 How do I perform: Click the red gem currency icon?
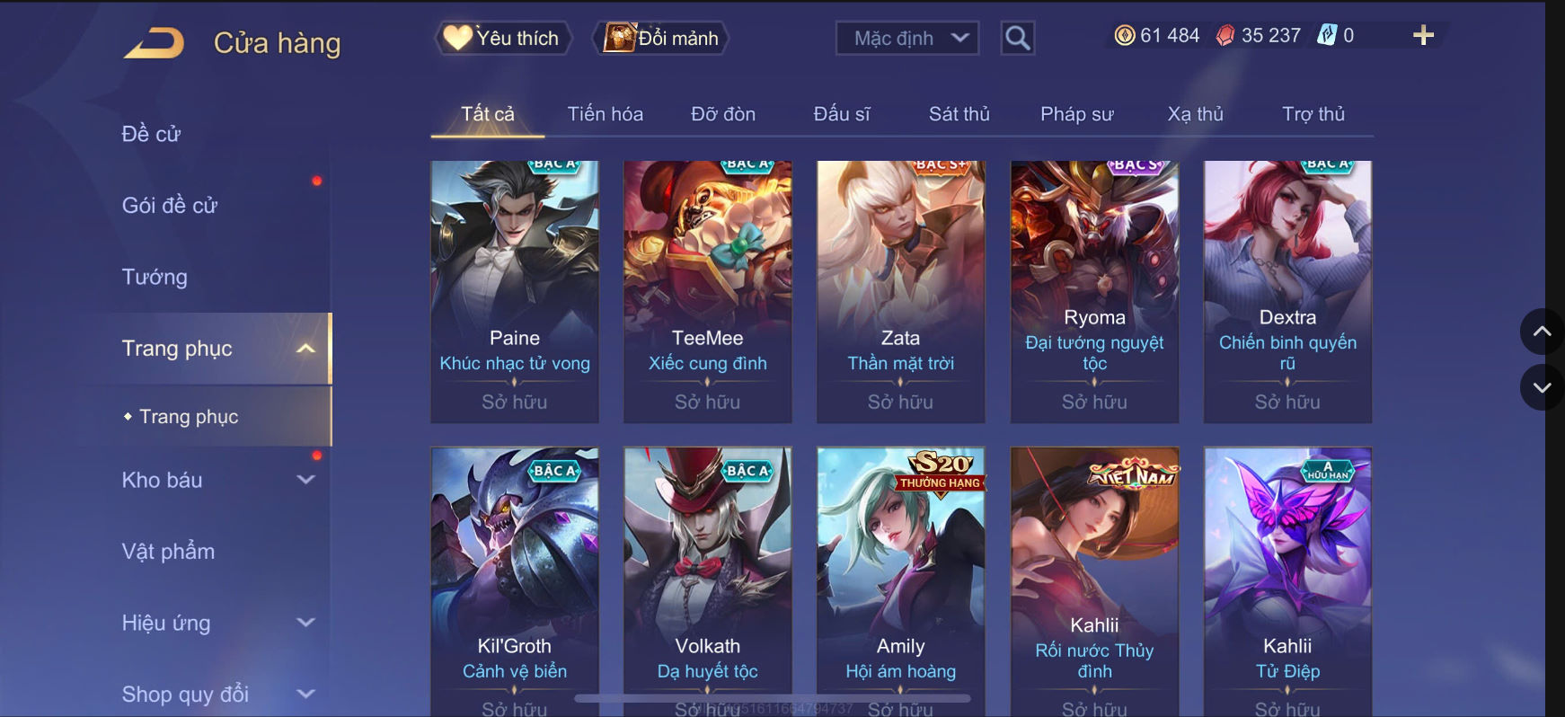click(1225, 35)
